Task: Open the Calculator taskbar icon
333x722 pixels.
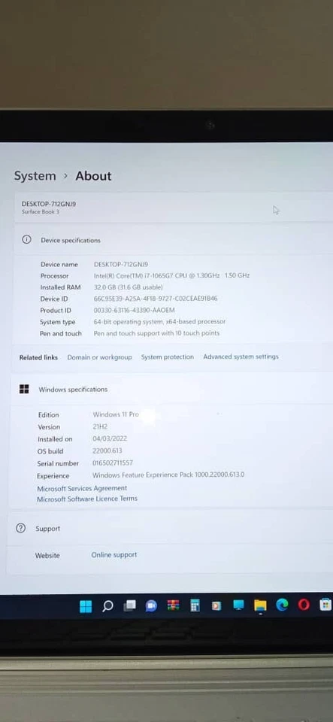Action: tap(195, 605)
